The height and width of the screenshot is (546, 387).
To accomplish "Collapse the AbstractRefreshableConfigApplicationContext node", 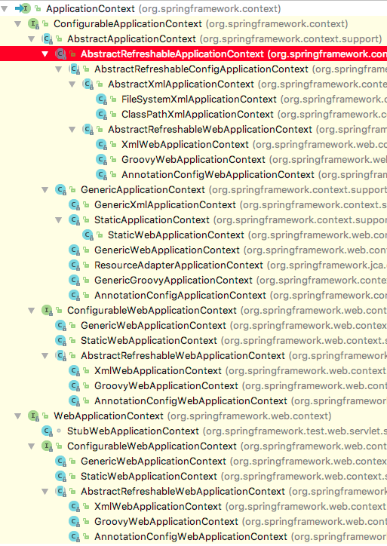I will click(x=59, y=69).
